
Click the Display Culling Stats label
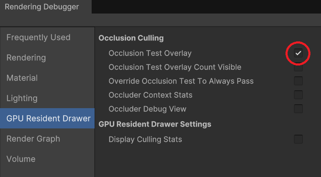click(145, 139)
